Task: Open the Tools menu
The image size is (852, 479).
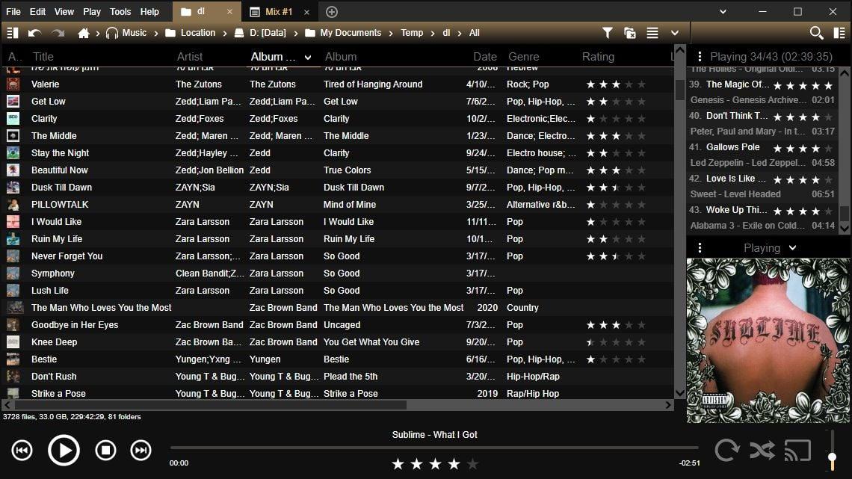Action: (x=120, y=12)
